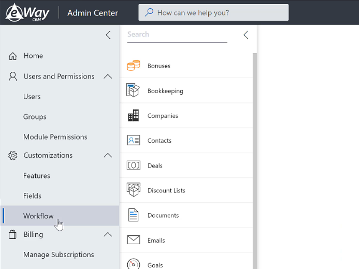Click the eWay CRM logo

(27, 13)
